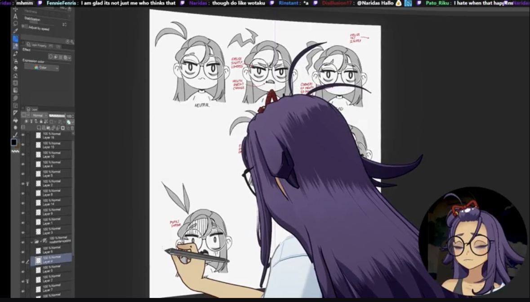The height and width of the screenshot is (302, 530).
Task: Toggle visibility of Layer 10
Action: [x=23, y=155]
